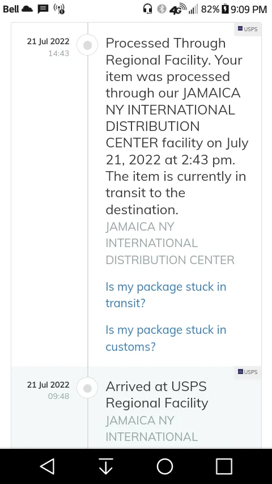The width and height of the screenshot is (272, 484).
Task: Tap the cloud icon in status bar
Action: [x=27, y=9]
